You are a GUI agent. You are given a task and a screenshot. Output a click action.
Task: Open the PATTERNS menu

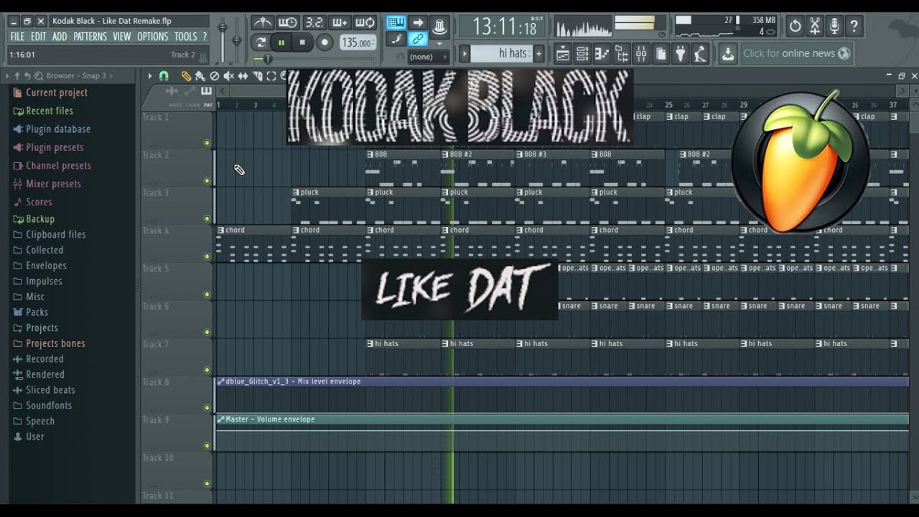(x=90, y=37)
